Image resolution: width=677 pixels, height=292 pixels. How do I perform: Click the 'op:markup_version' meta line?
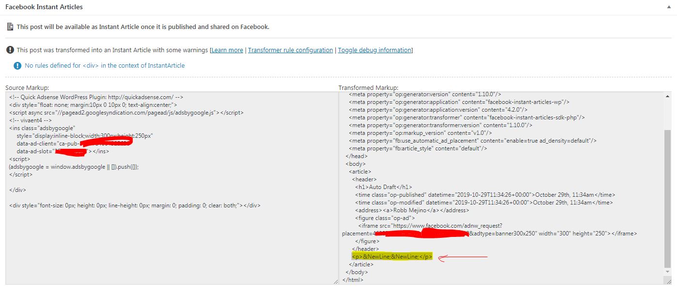pyautogui.click(x=421, y=133)
